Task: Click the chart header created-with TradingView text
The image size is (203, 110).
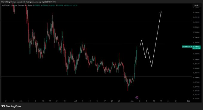Action: (28, 2)
